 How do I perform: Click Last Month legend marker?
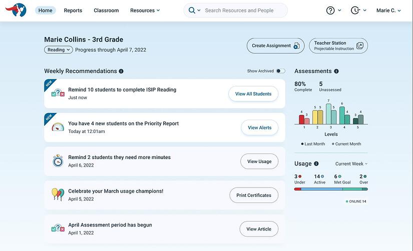pos(302,144)
